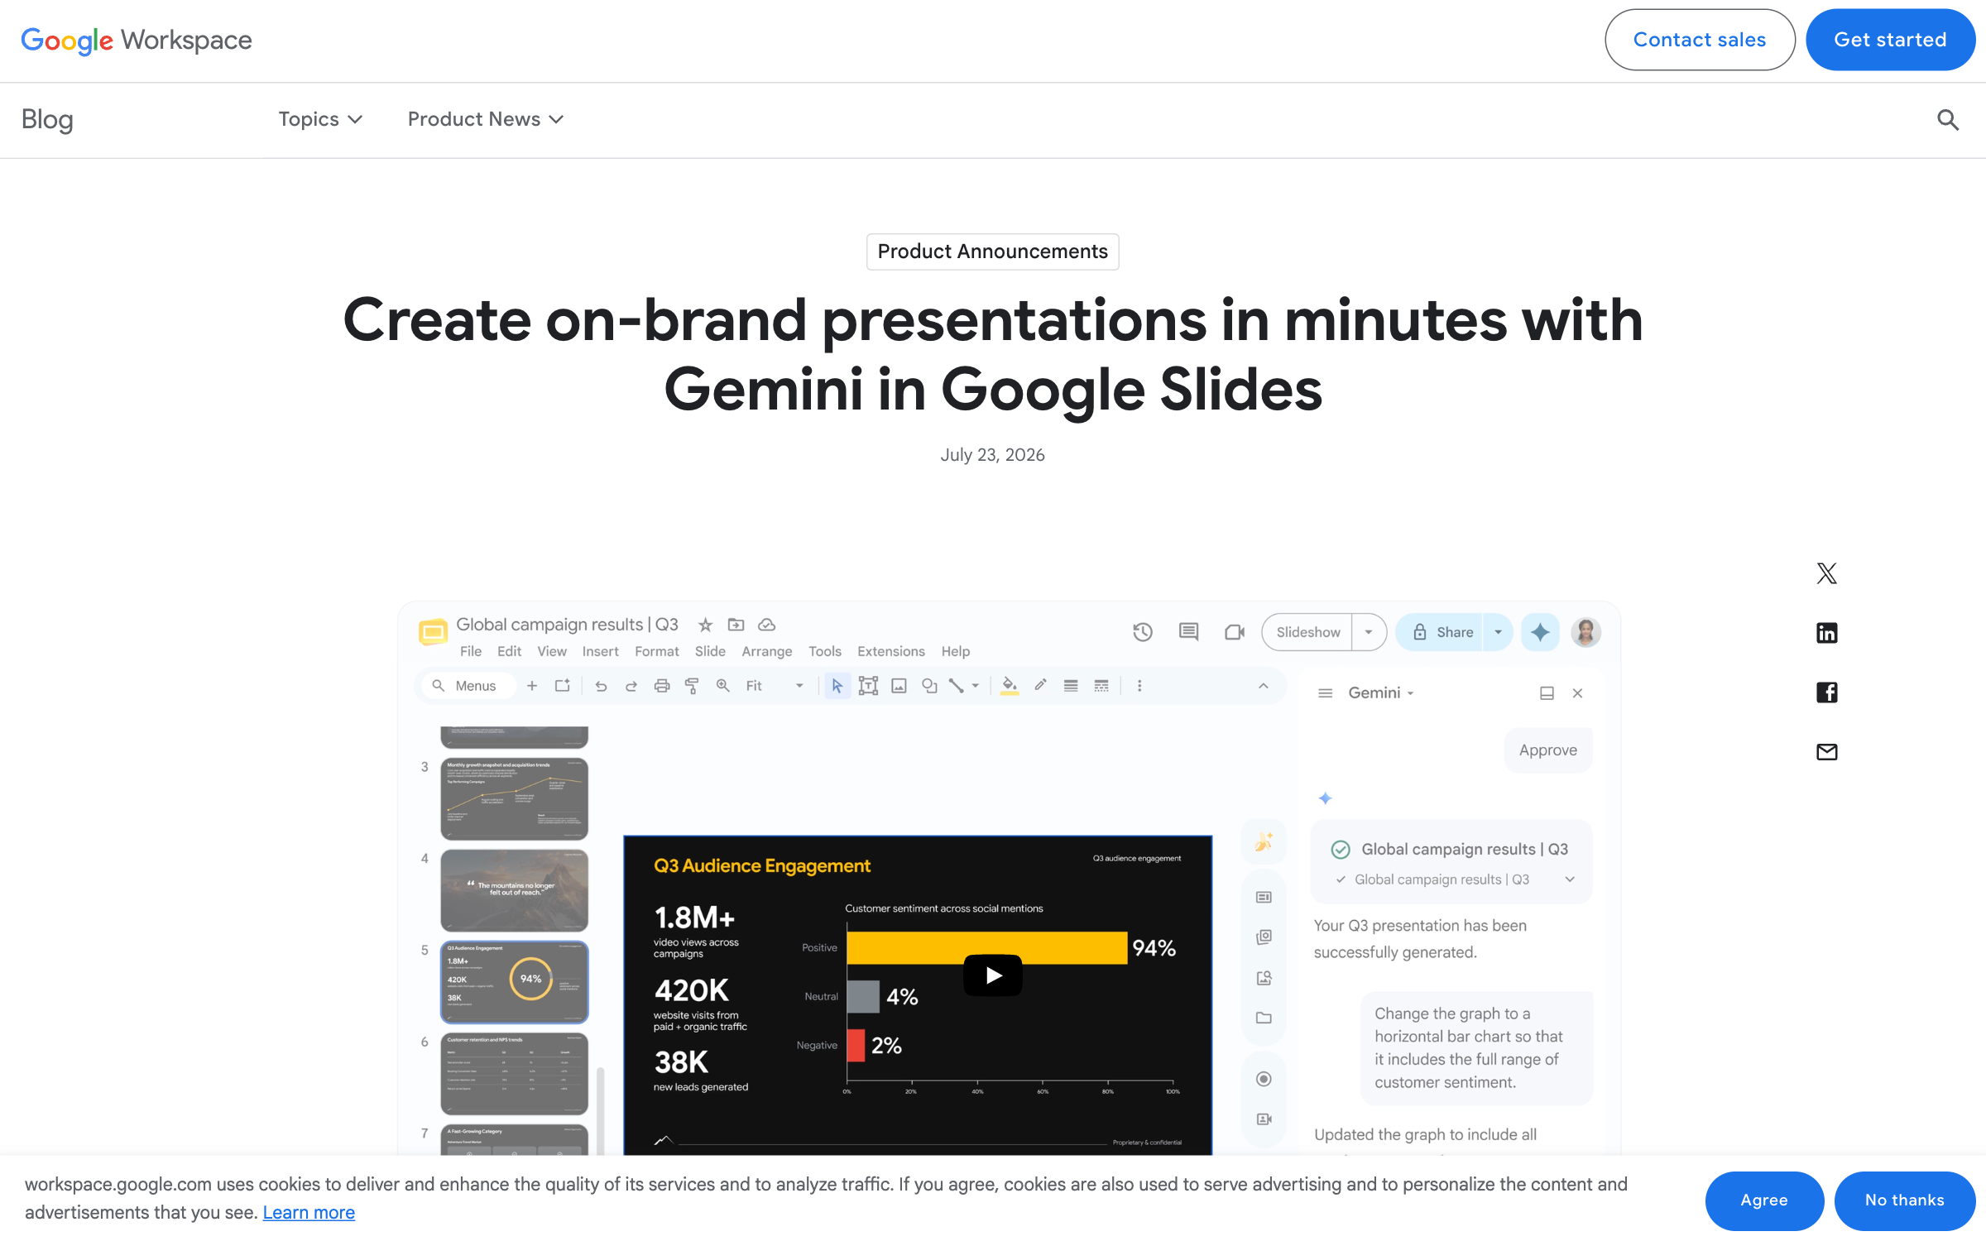
Task: Open the line tool dropdown arrow
Action: tap(976, 686)
